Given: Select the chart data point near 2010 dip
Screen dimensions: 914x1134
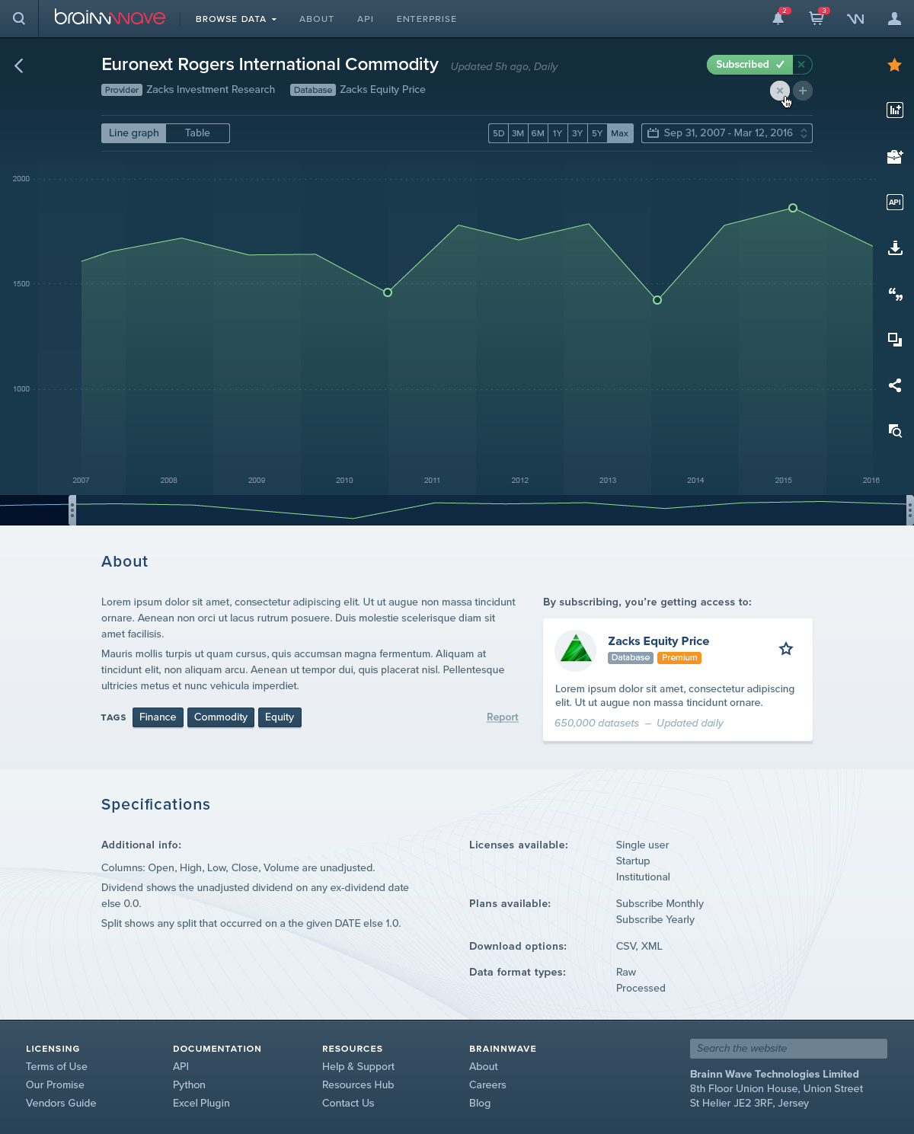Looking at the screenshot, I should click(388, 292).
